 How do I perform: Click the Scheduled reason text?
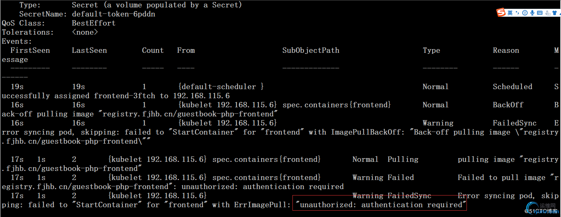(512, 87)
